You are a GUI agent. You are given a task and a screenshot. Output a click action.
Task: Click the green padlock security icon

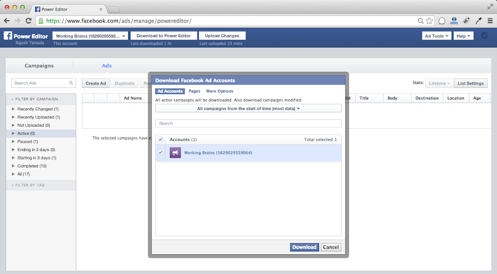pos(41,21)
